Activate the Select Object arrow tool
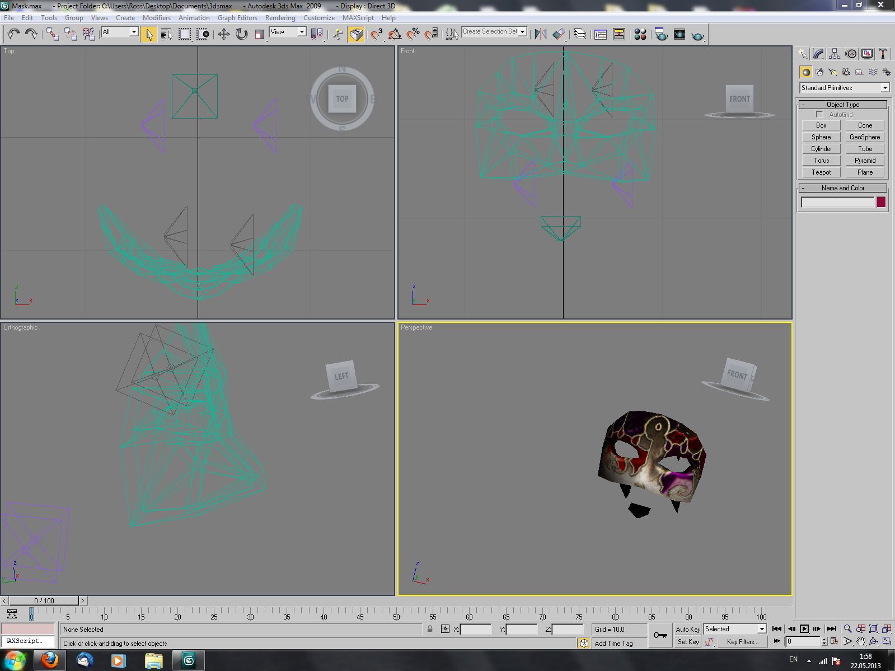 148,35
